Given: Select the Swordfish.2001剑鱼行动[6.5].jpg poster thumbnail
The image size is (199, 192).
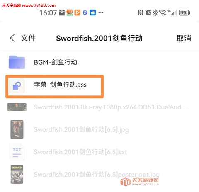Looking at the screenshot, I should click(17, 129).
